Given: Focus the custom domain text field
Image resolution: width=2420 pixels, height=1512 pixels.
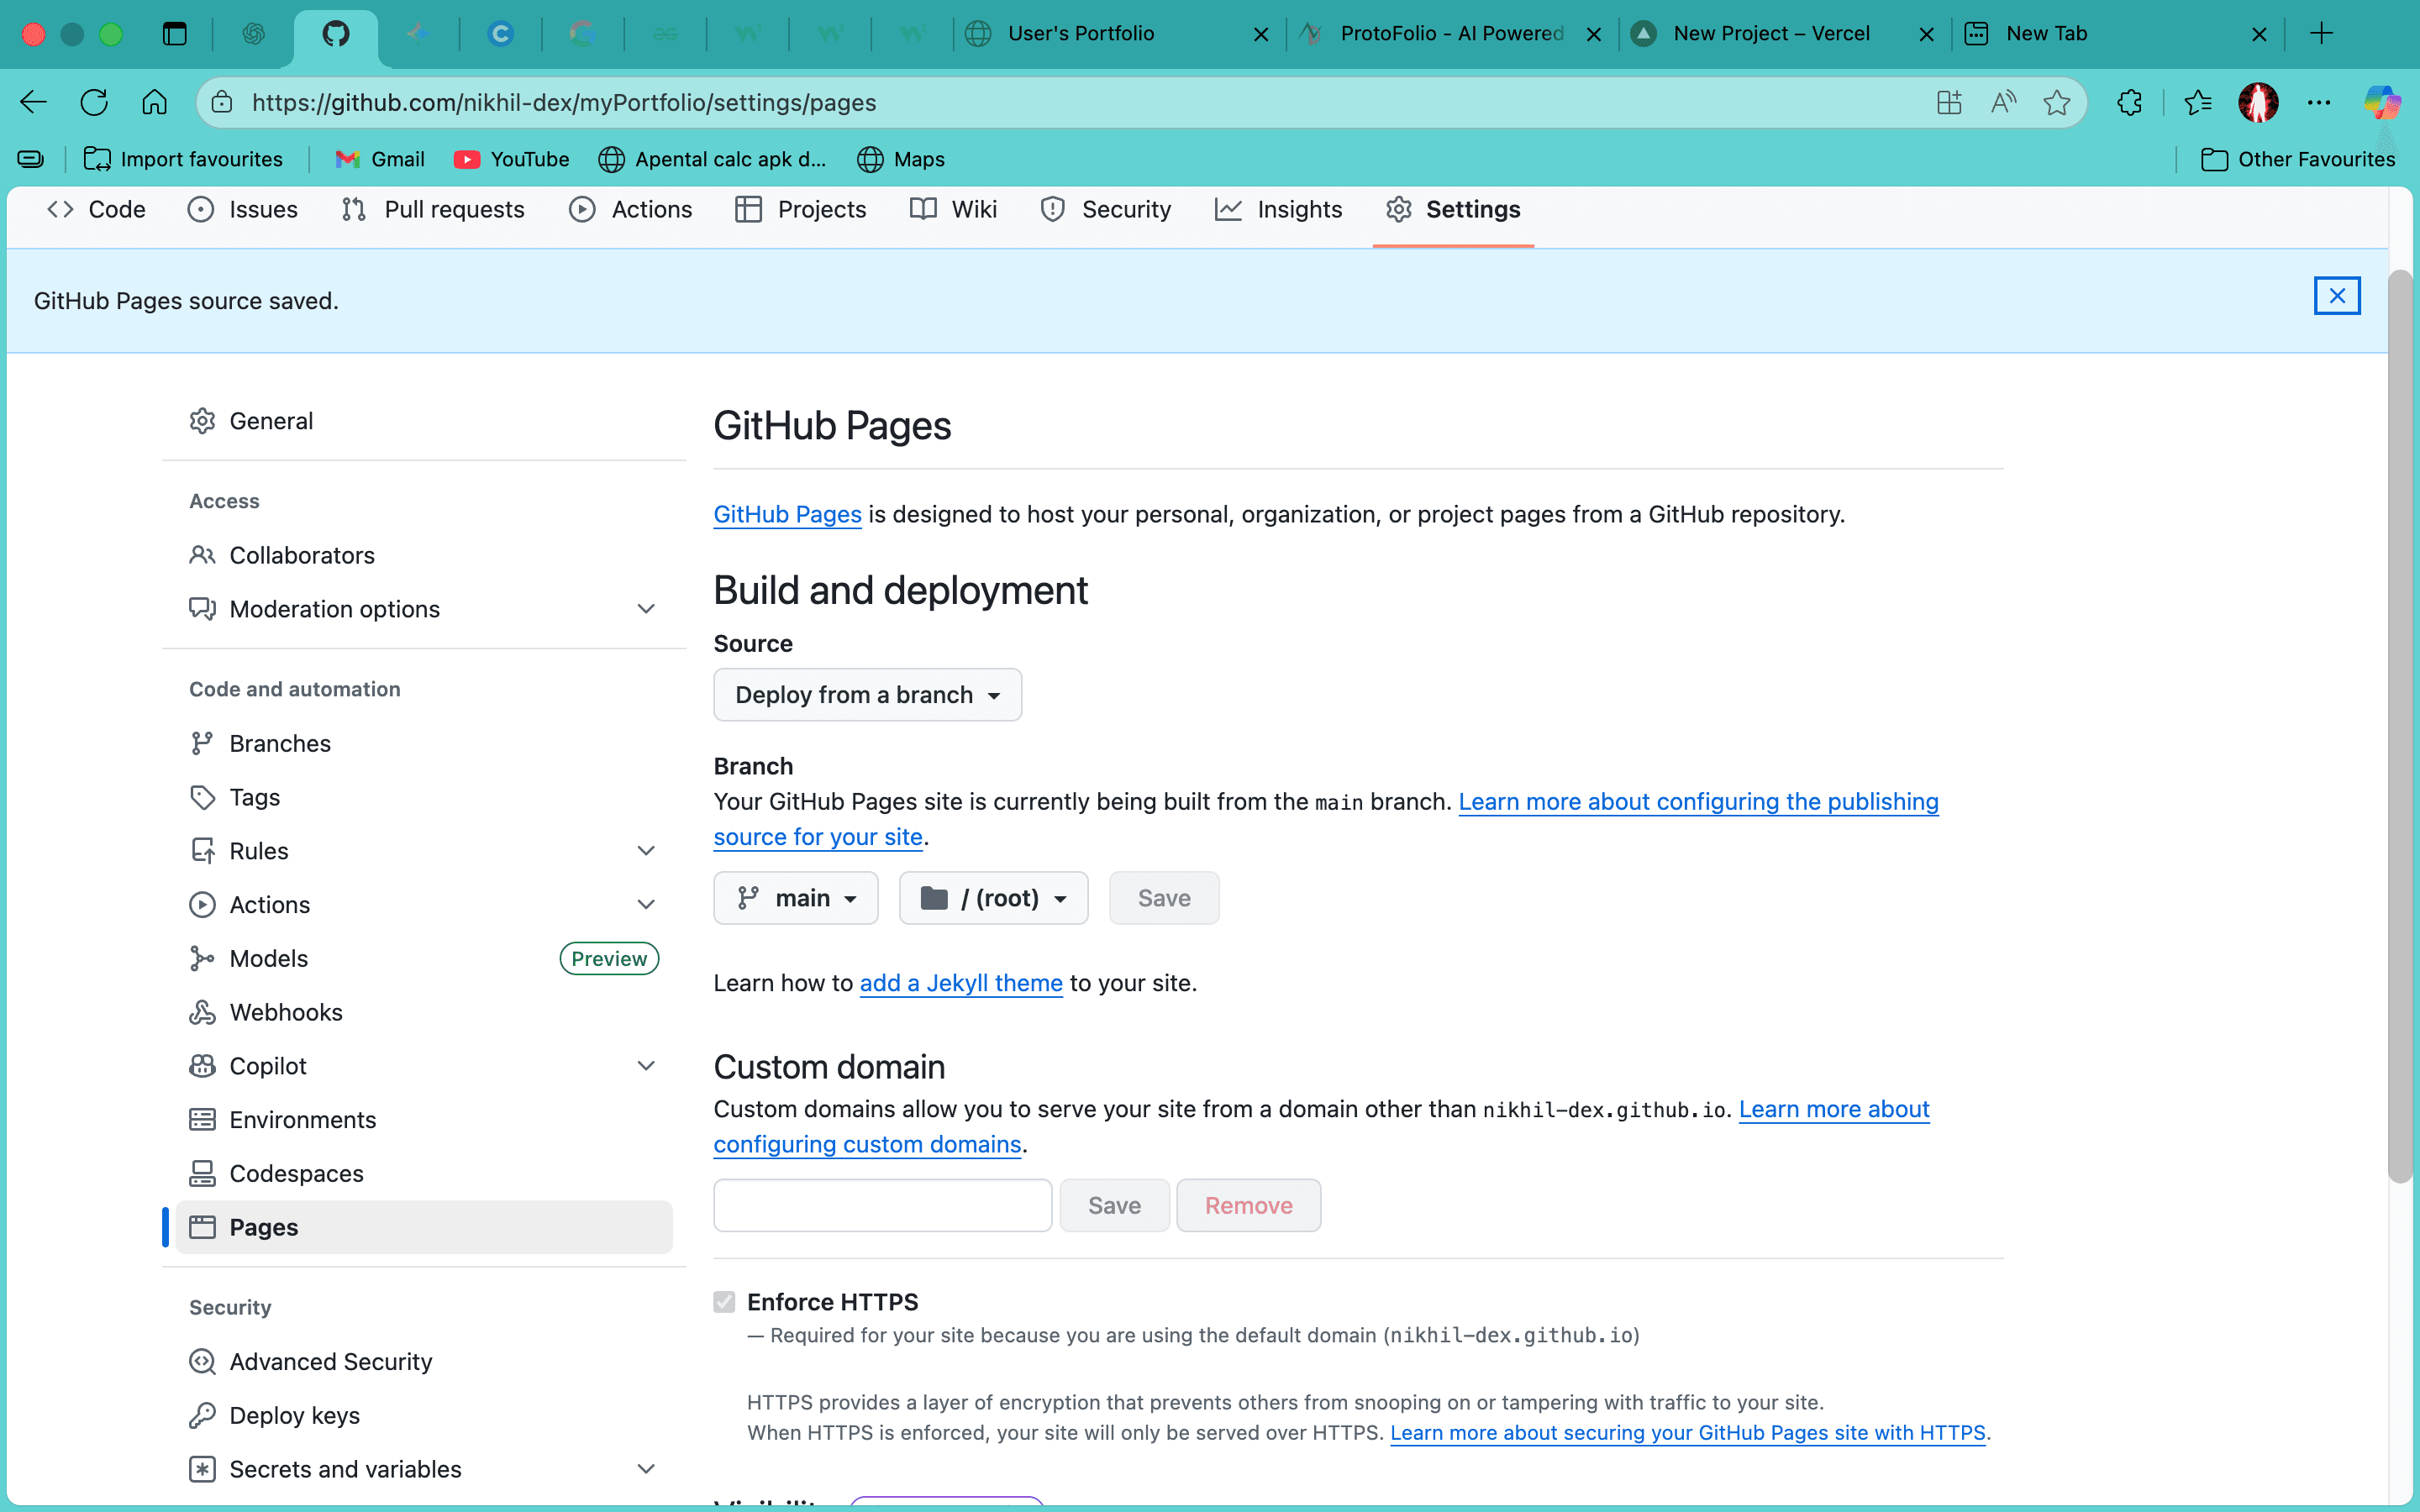Looking at the screenshot, I should [882, 1205].
